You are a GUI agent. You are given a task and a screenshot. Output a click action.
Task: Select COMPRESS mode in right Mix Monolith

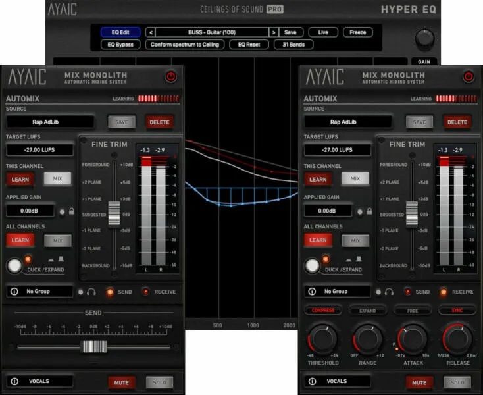click(x=323, y=310)
